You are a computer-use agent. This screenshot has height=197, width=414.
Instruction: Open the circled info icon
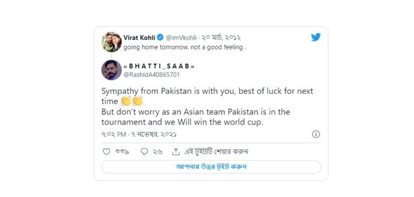click(316, 134)
